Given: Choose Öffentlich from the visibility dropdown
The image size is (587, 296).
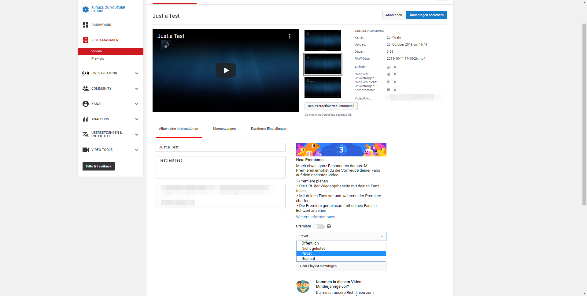Looking at the screenshot, I should [310, 243].
